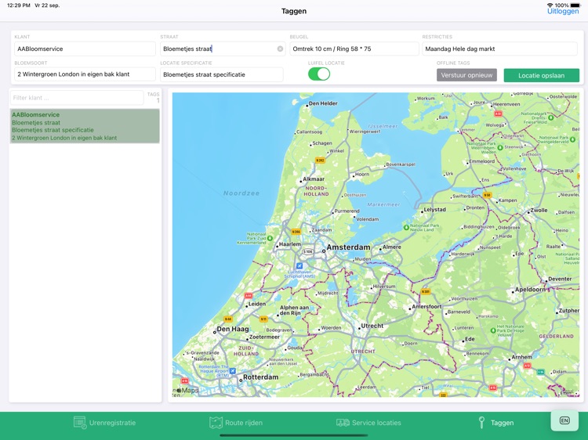This screenshot has height=440, width=588.
Task: Select the Taggen tab
Action: coord(495,423)
